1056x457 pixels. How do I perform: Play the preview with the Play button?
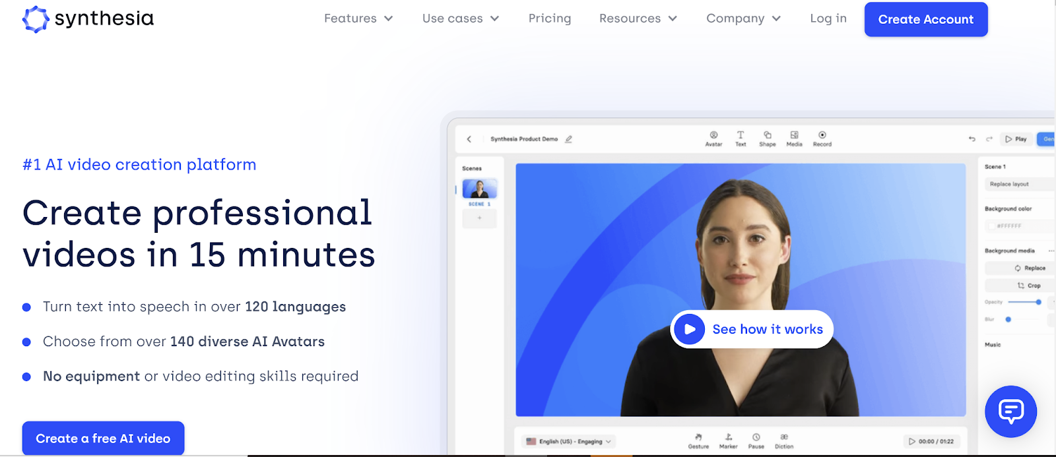1016,139
